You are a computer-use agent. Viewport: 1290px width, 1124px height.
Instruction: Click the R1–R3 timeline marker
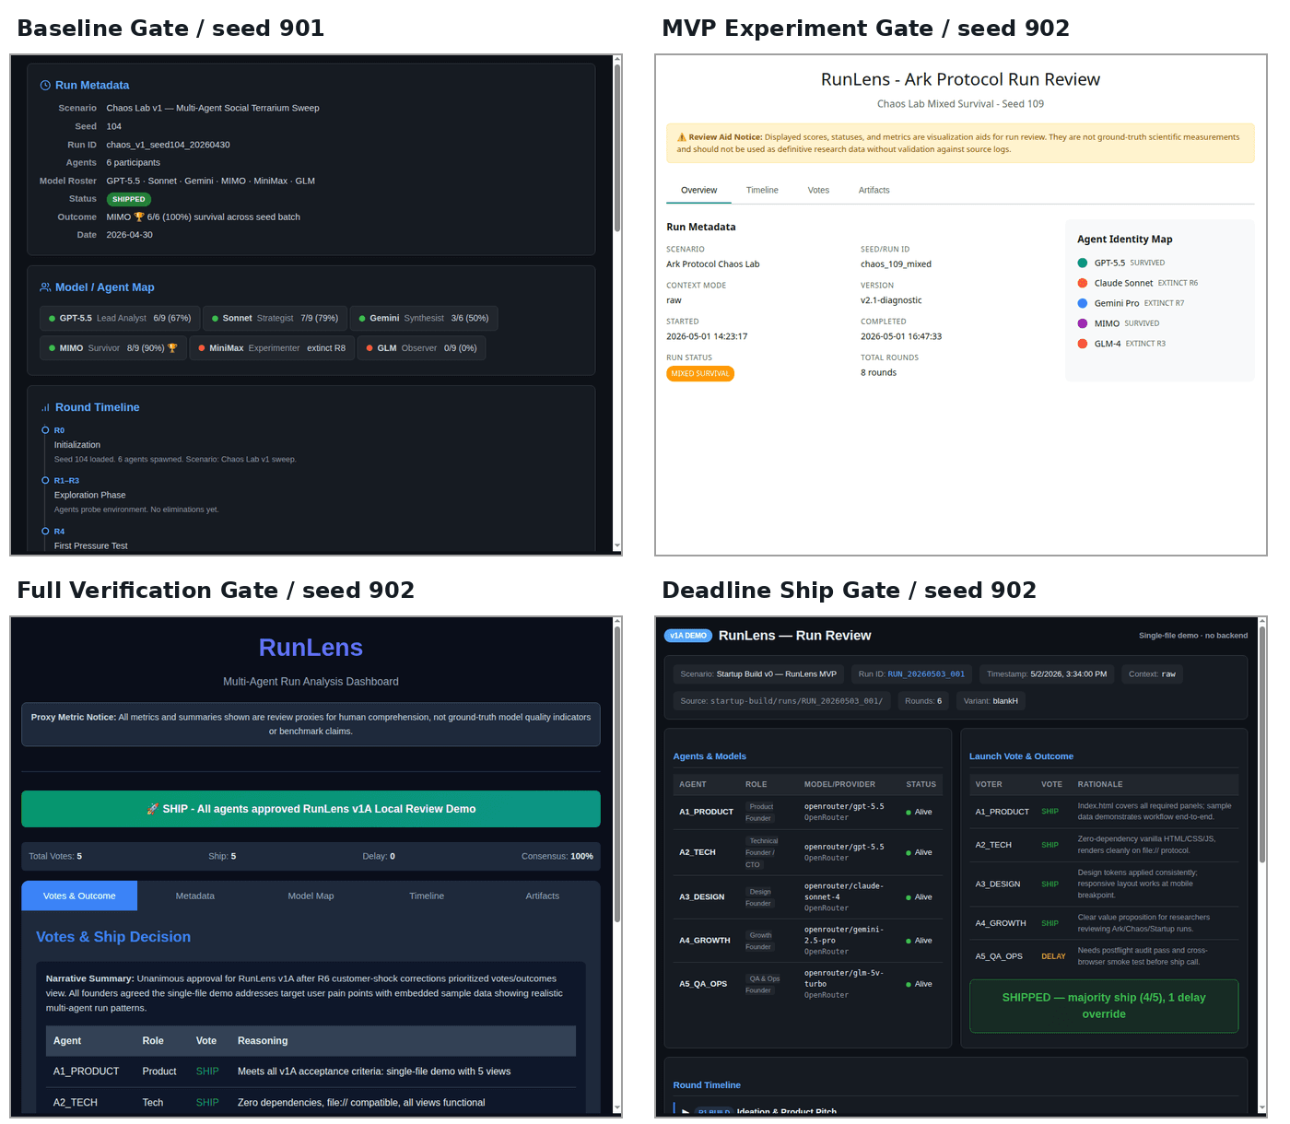point(45,481)
